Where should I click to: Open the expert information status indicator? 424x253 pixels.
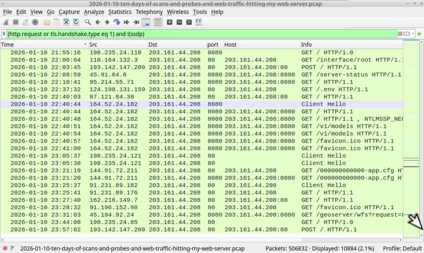(5, 248)
